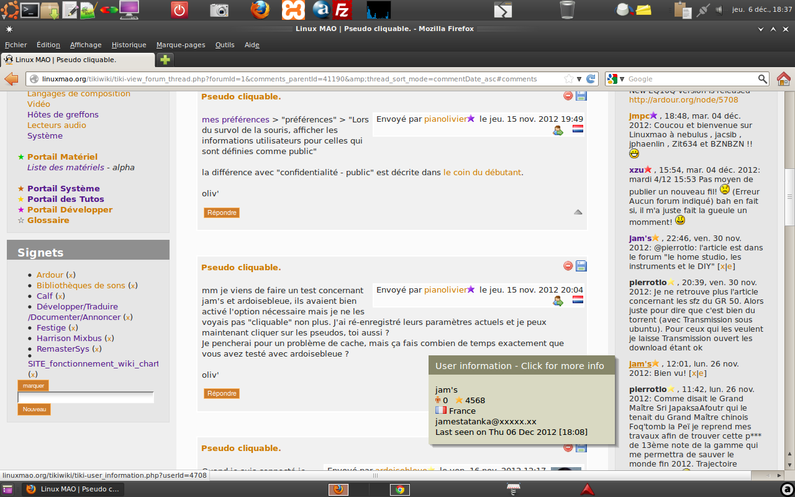This screenshot has height=497, width=795.
Task: Open the XAMPP launcher in the top panel
Action: pos(293,10)
